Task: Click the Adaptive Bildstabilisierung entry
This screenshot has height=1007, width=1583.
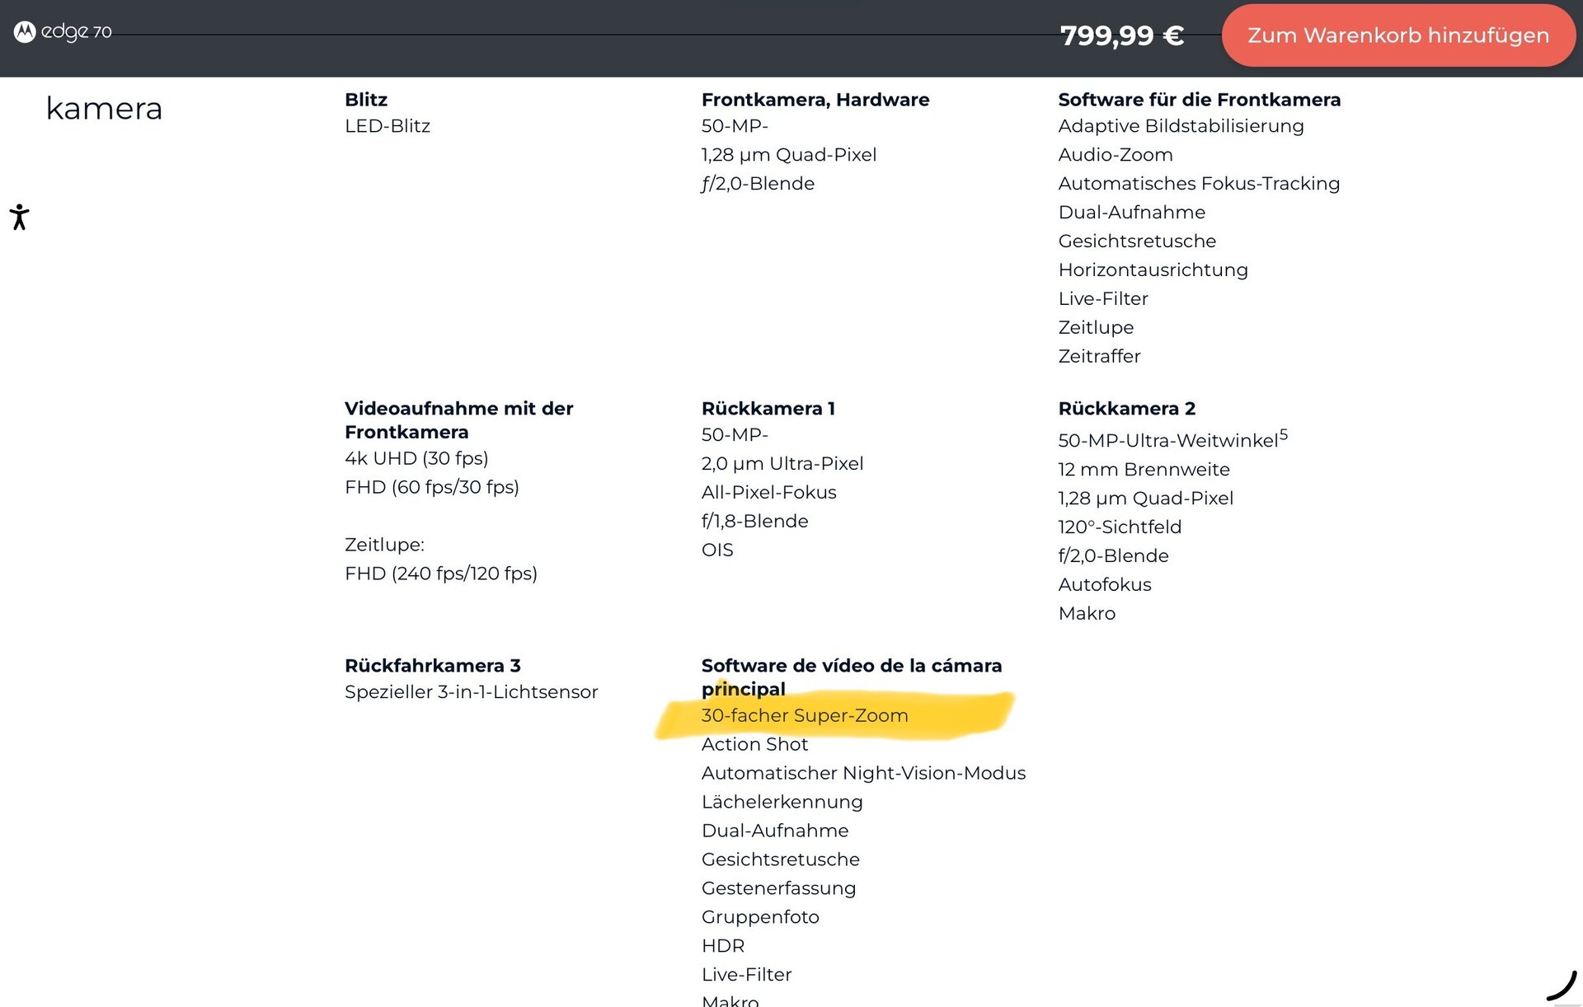Action: point(1181,126)
